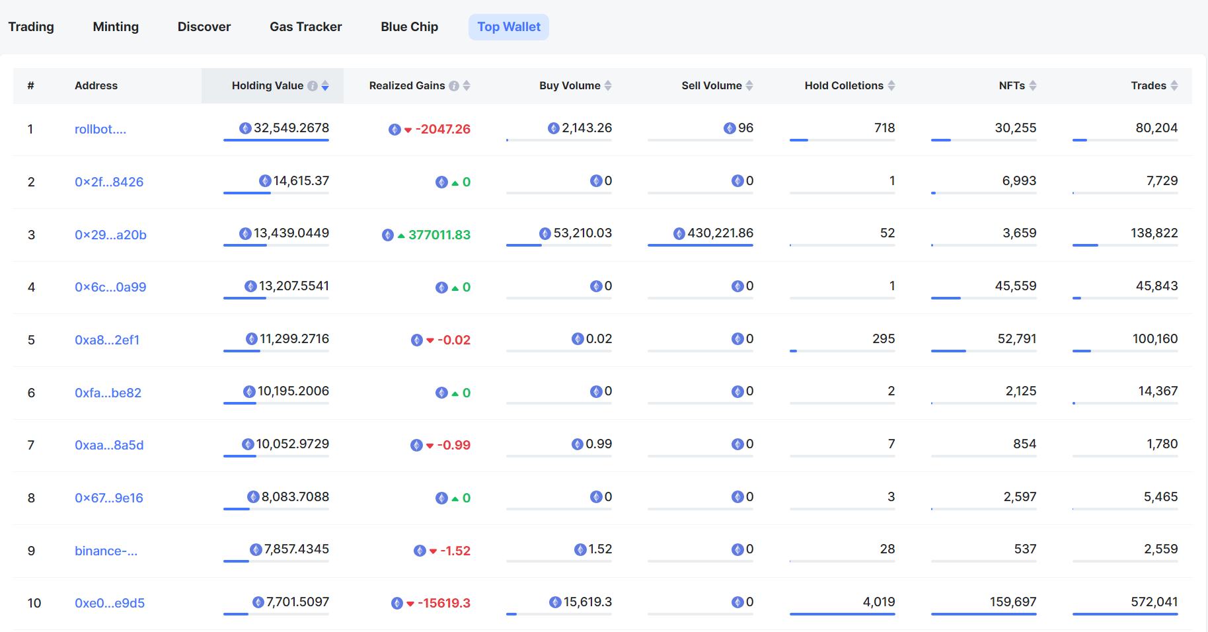This screenshot has height=632, width=1208.
Task: Open the rollbot wallet address link
Action: point(100,130)
